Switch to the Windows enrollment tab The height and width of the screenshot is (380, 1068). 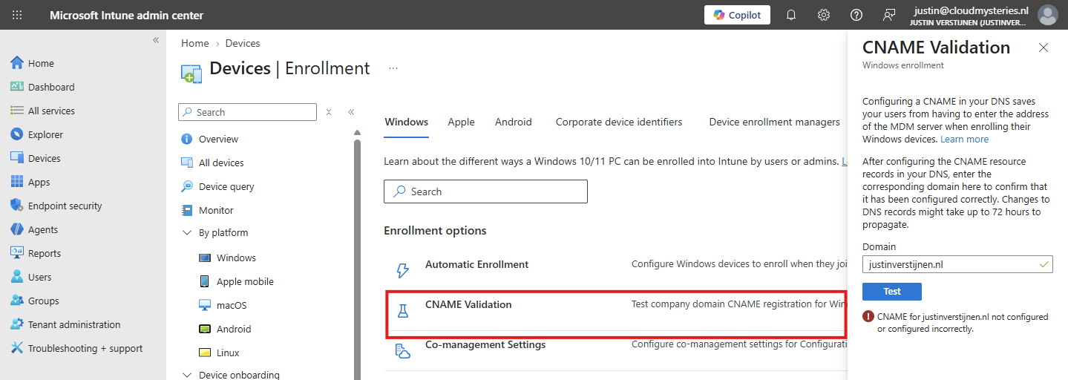pos(406,122)
